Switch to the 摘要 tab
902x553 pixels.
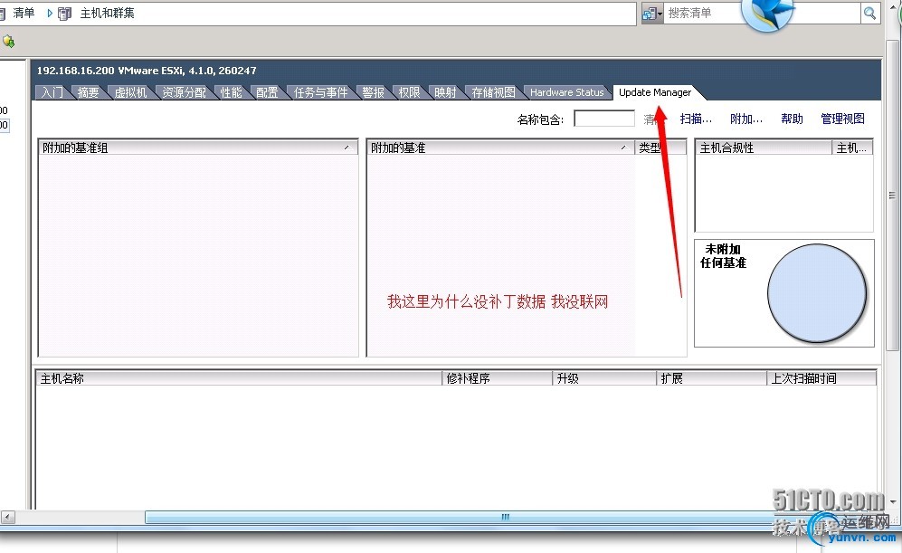pos(88,92)
